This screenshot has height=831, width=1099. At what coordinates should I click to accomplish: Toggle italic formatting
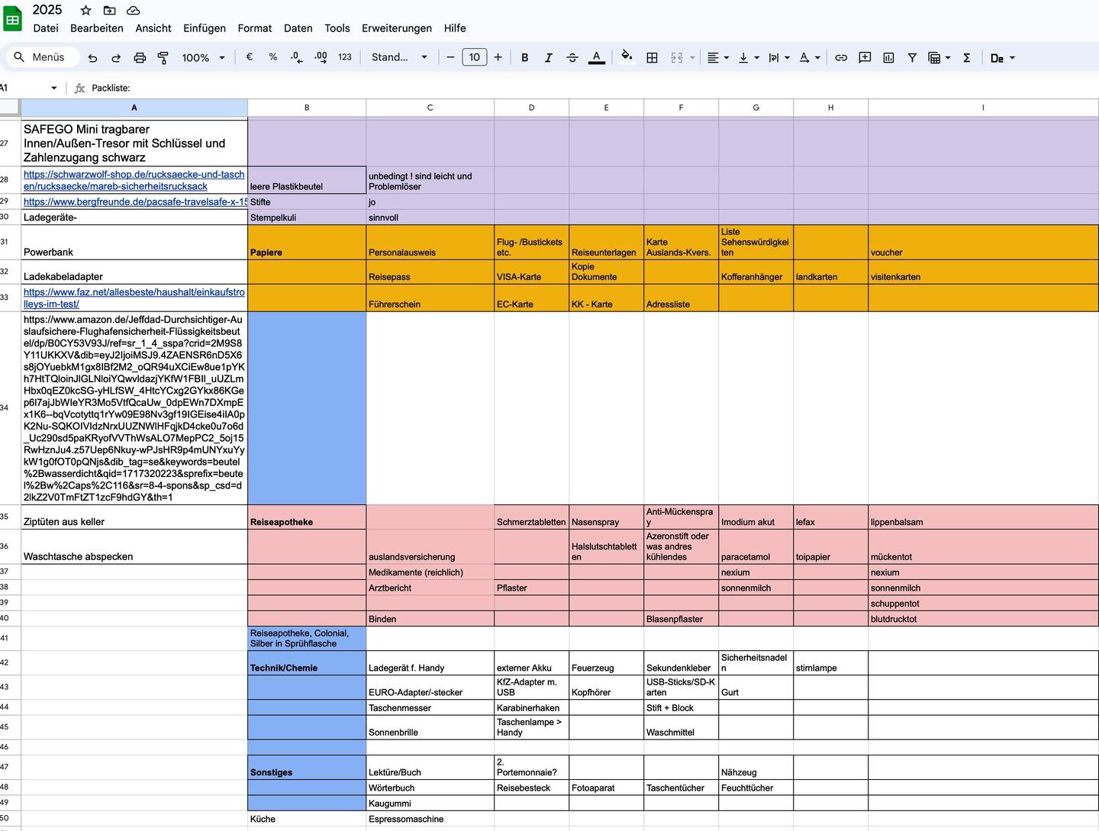tap(548, 58)
